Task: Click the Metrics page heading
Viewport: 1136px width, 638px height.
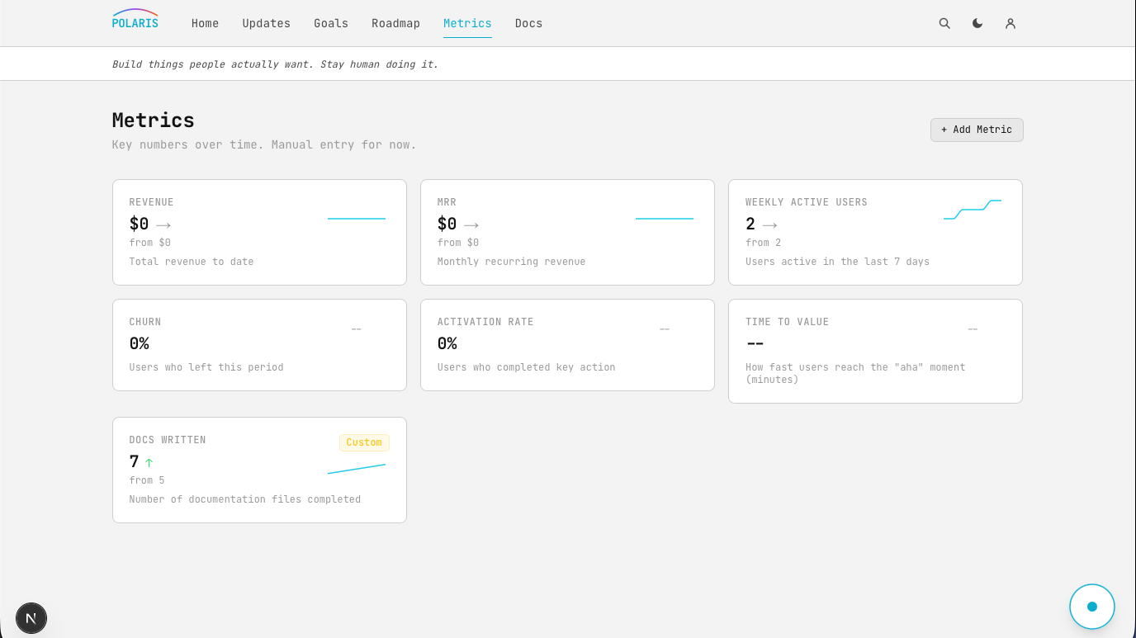Action: click(154, 121)
